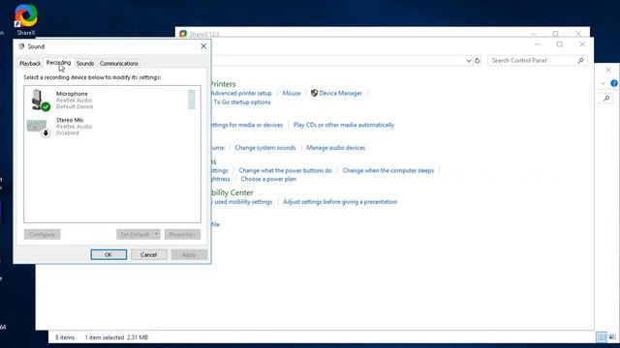This screenshot has height=348, width=620.
Task: Open Change what the power buttons do
Action: pyautogui.click(x=286, y=170)
